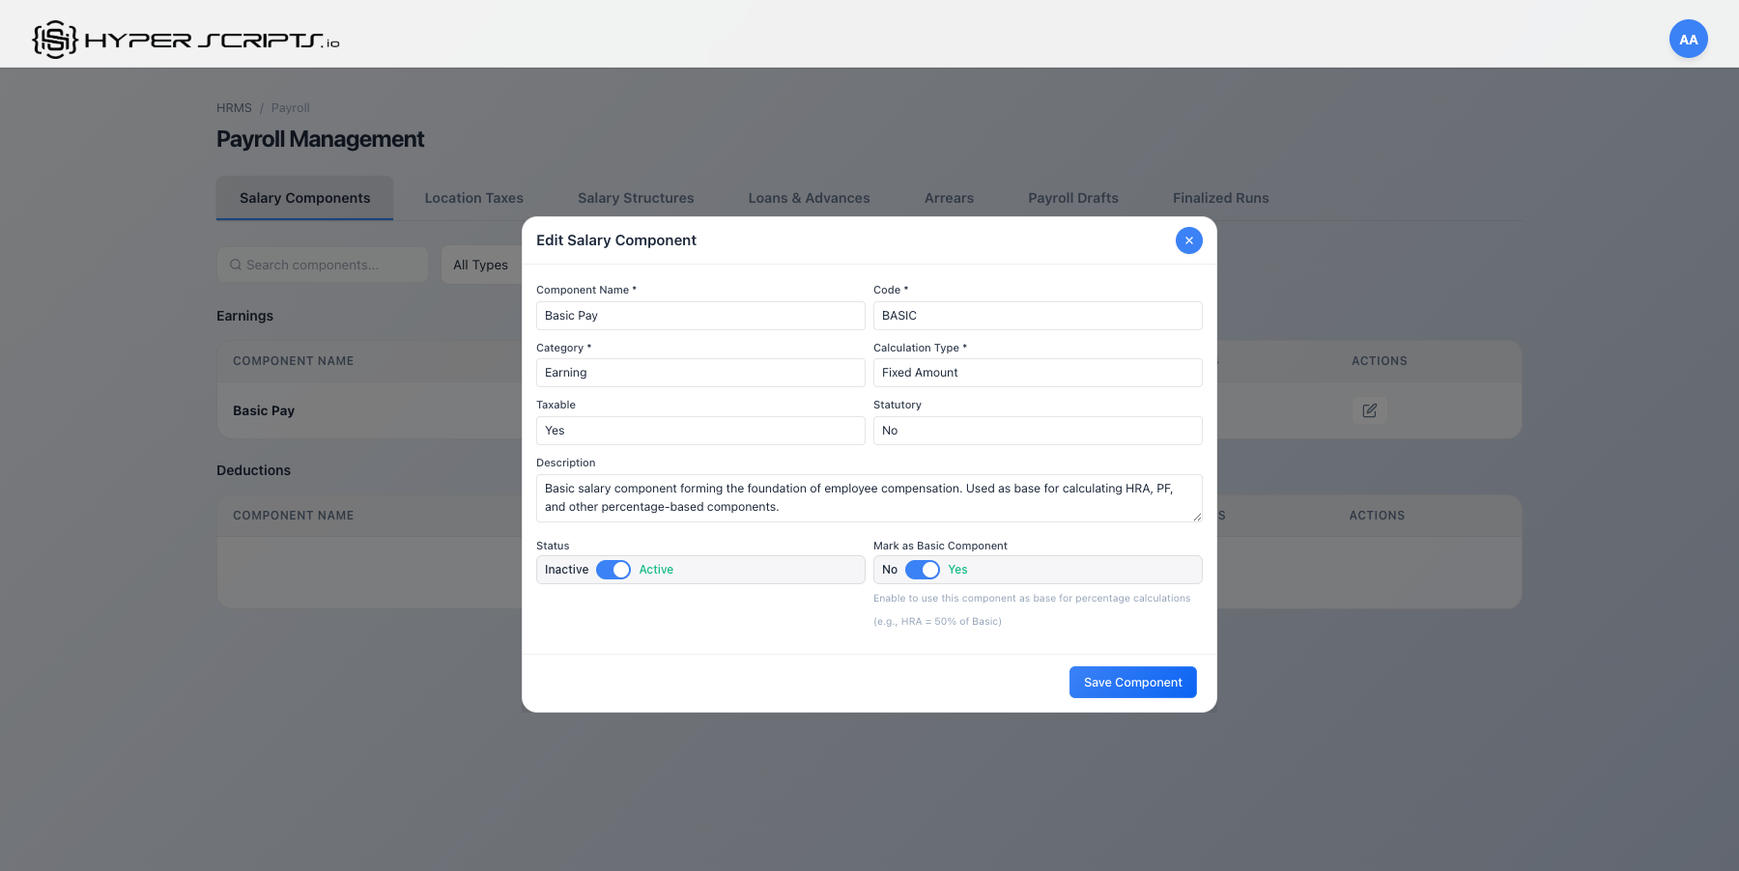The image size is (1739, 871).
Task: Open the Calculation Type dropdown
Action: pyautogui.click(x=1037, y=373)
